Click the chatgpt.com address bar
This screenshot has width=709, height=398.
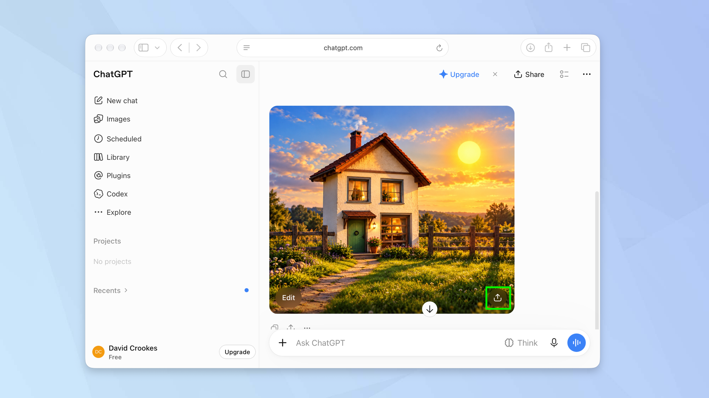pos(343,48)
